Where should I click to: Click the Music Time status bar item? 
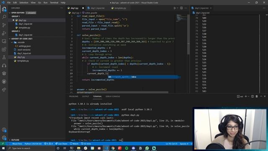pos(17,143)
